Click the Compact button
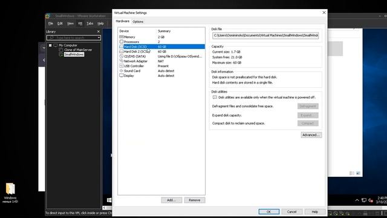387x218 pixels. click(308, 123)
